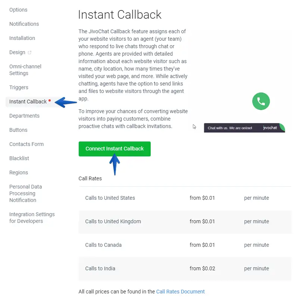Viewport: 304px width, 305px height.
Task: Go to the Blacklist page
Action: coord(19,158)
